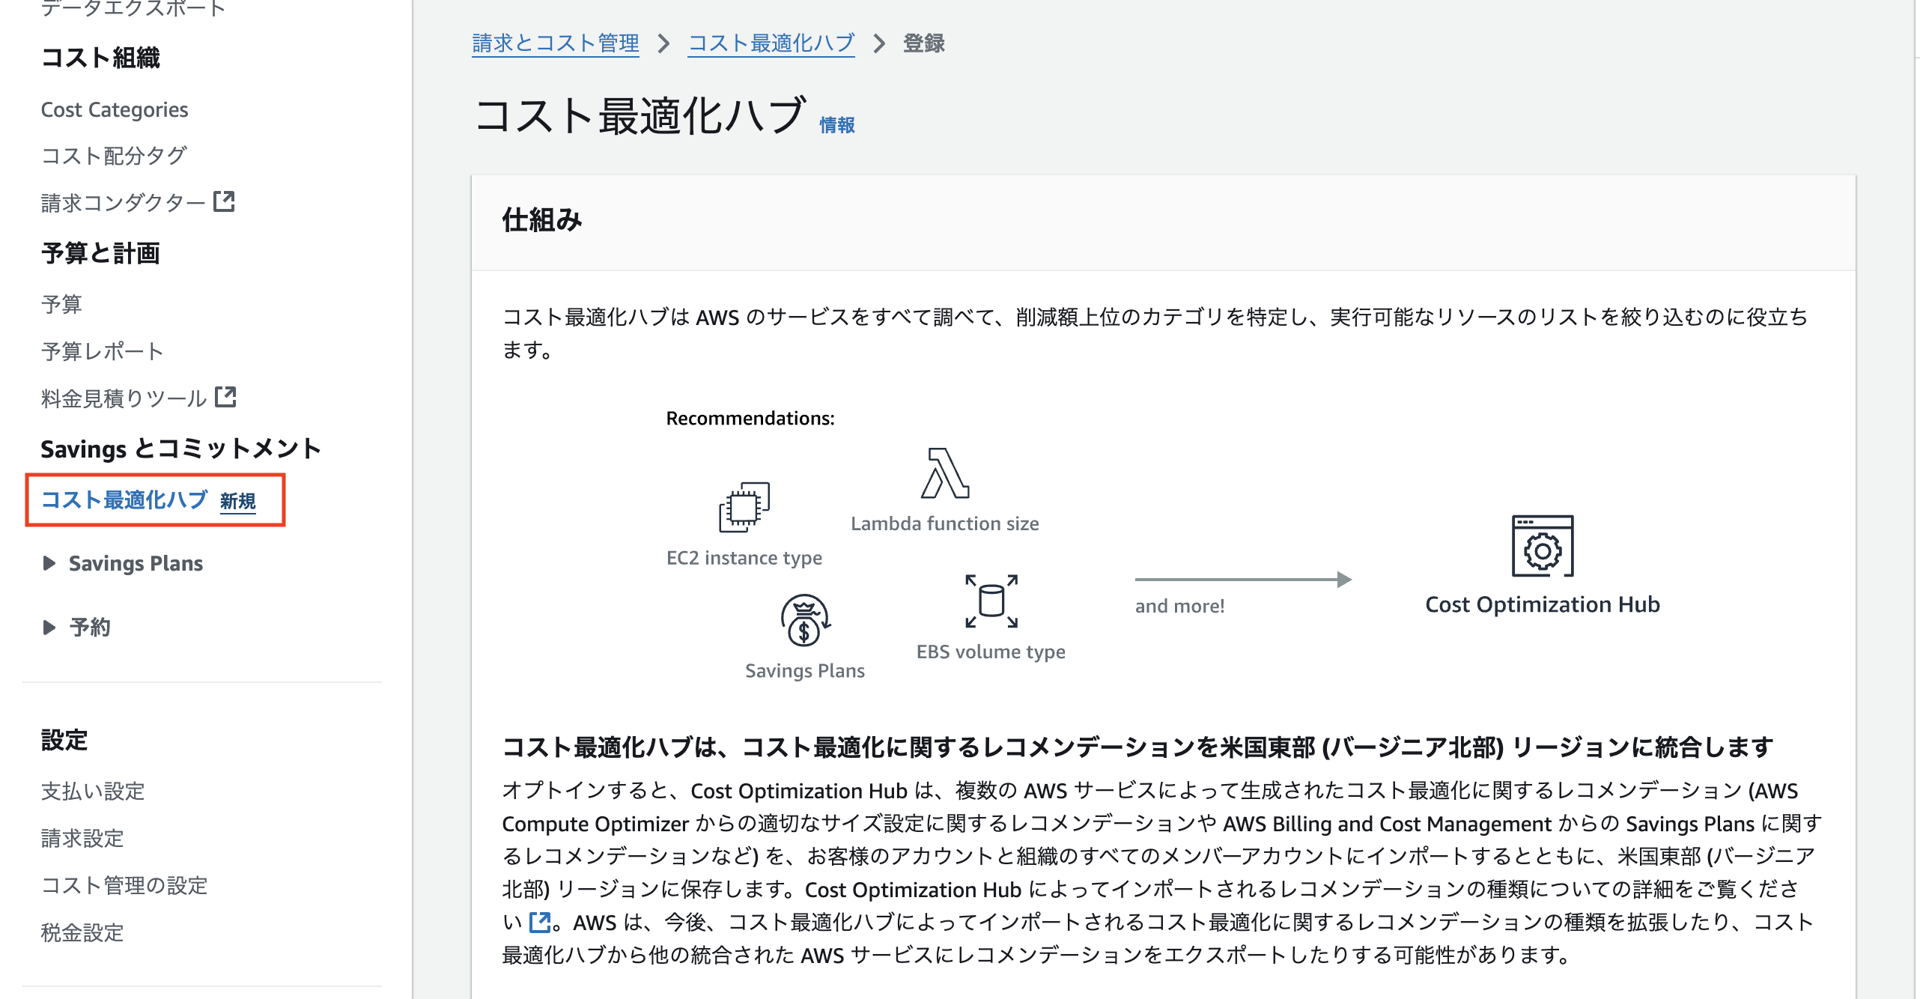Viewport: 1920px width, 999px height.
Task: Open 請求コンダクター link
Action: [124, 202]
